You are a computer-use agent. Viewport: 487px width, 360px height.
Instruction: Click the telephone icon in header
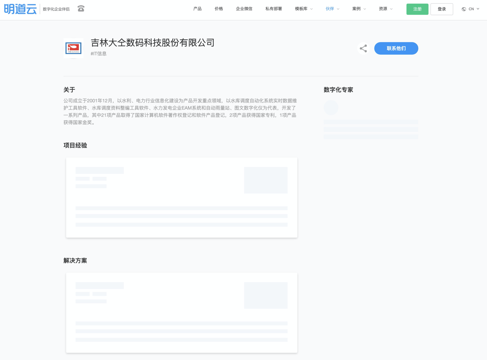point(81,9)
